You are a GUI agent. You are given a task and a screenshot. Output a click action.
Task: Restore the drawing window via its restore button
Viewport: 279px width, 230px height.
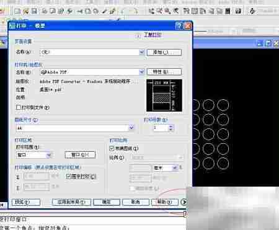pos(268,43)
